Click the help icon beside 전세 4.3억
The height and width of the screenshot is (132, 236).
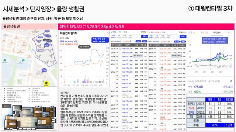pos(130,41)
